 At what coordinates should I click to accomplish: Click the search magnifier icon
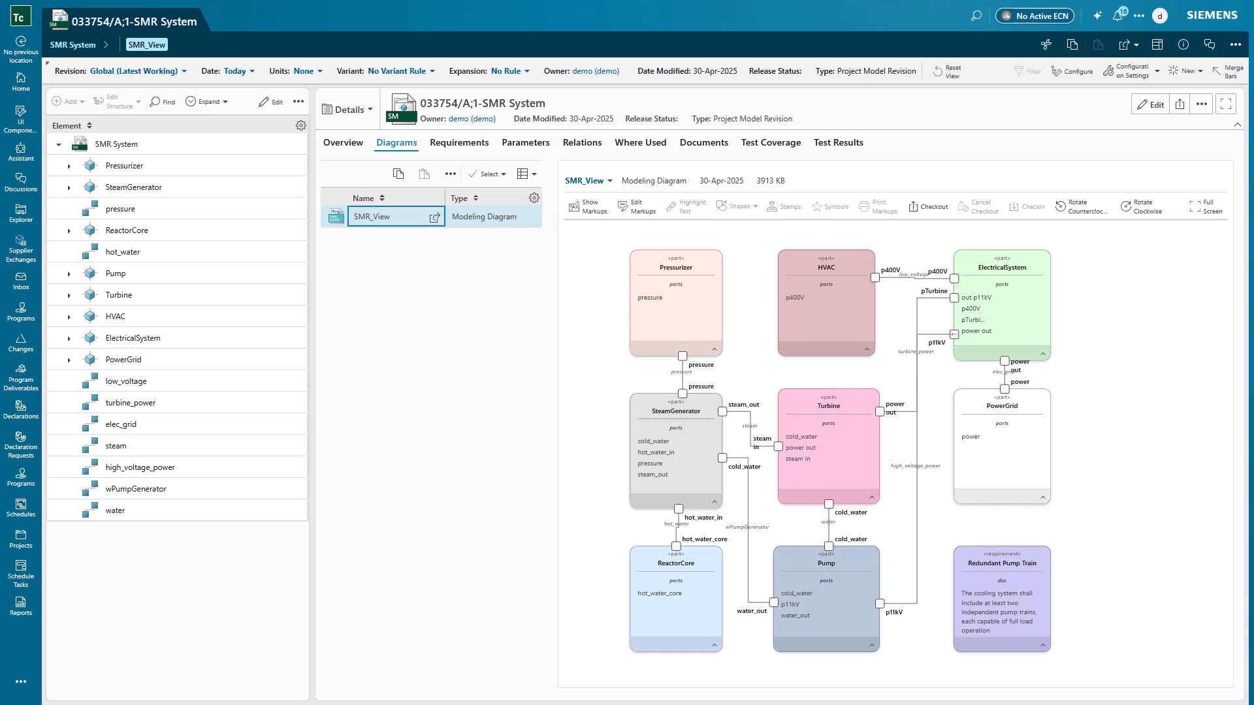pos(976,14)
